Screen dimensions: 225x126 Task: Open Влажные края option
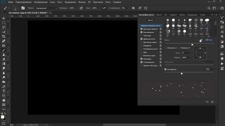(149, 56)
